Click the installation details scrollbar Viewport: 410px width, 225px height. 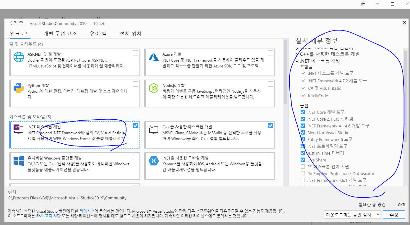[x=405, y=97]
